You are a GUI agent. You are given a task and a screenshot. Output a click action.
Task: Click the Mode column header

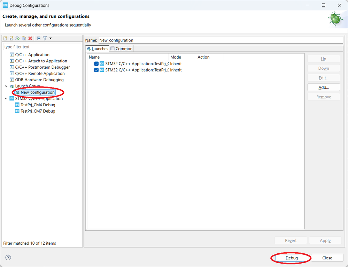coord(182,57)
